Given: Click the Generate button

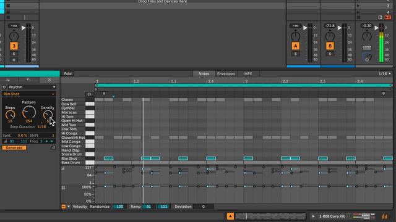Looking at the screenshot, I should click(x=14, y=148).
